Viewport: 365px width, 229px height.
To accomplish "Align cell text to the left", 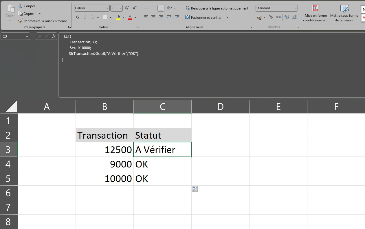I will (x=146, y=17).
